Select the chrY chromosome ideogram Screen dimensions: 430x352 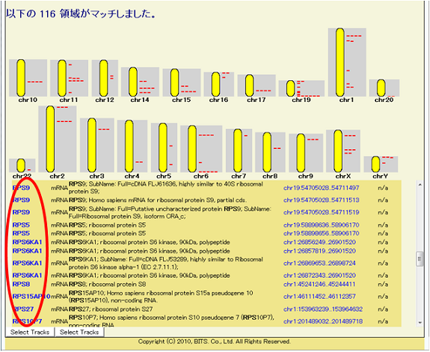(376, 164)
